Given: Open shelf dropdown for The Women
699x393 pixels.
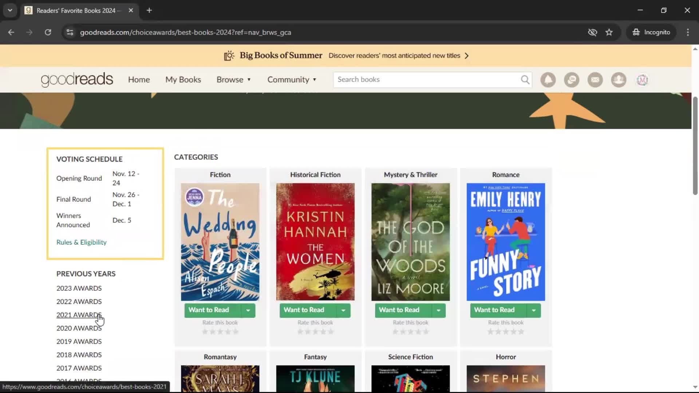Looking at the screenshot, I should (343, 310).
